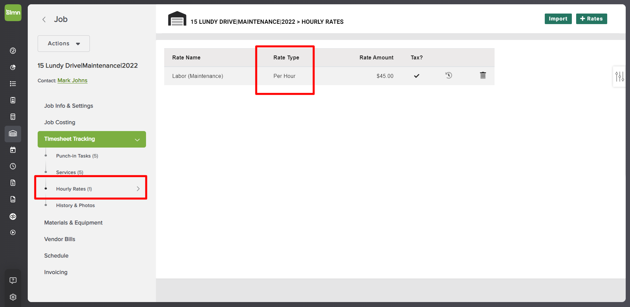Image resolution: width=630 pixels, height=307 pixels.
Task: Open the Actions dropdown
Action: coord(63,43)
